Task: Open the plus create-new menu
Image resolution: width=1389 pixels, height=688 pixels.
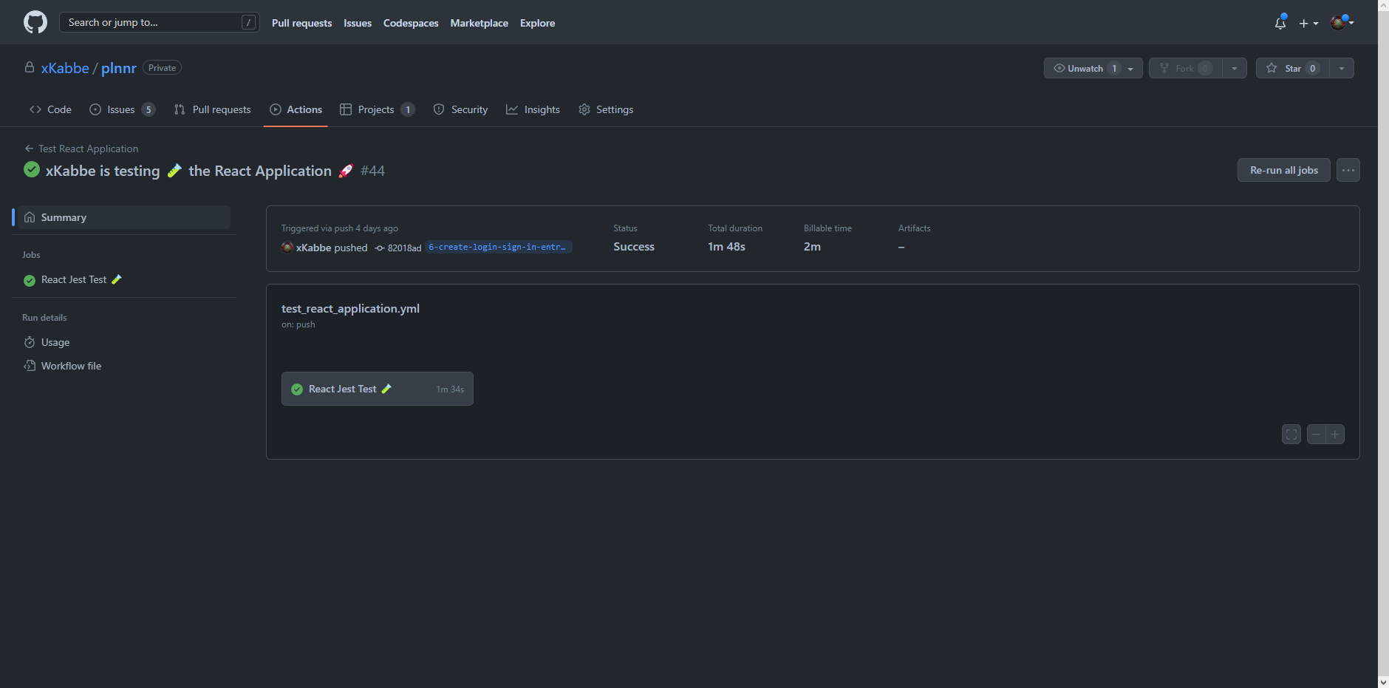Action: click(1308, 23)
